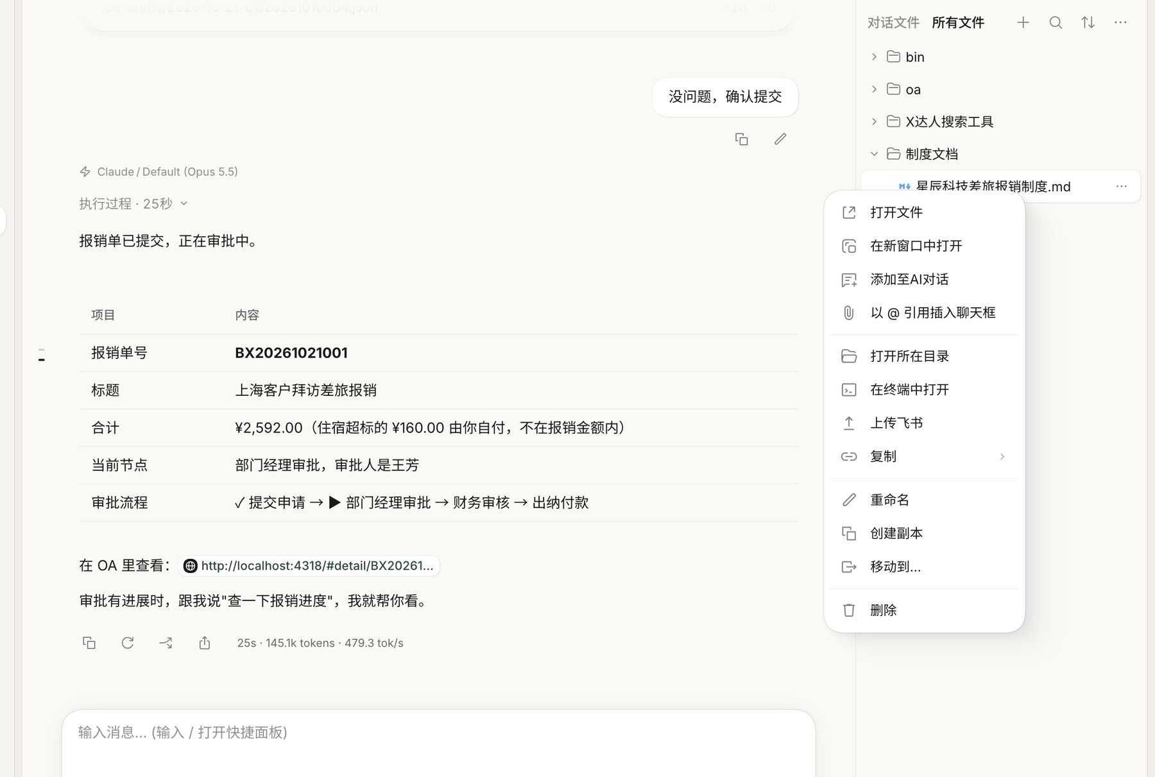Switch to the 所有文件 tab

[958, 22]
